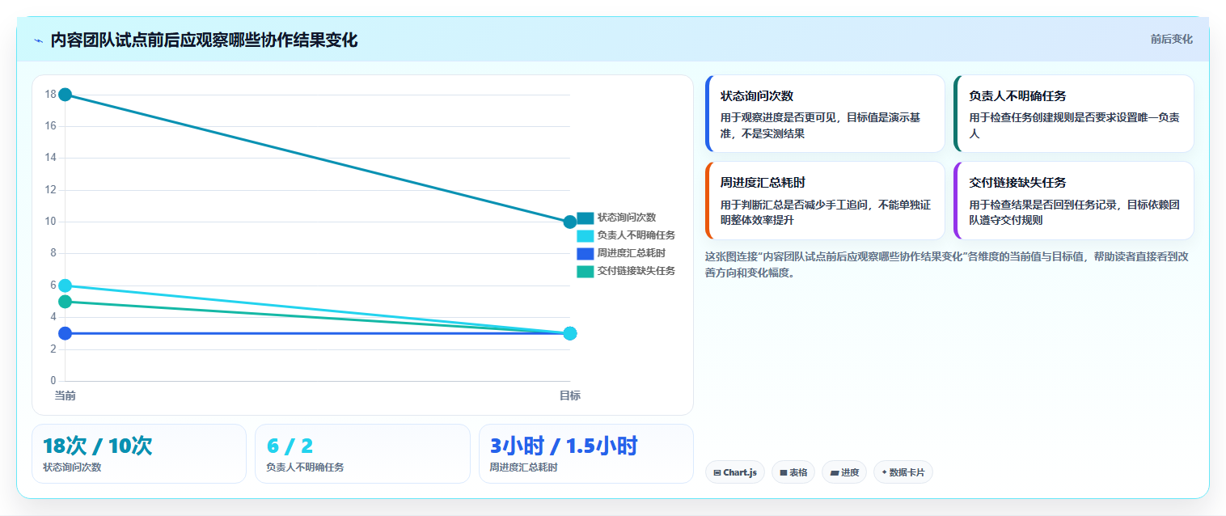
Task: Click the blue current point at value 3
Action: point(66,333)
